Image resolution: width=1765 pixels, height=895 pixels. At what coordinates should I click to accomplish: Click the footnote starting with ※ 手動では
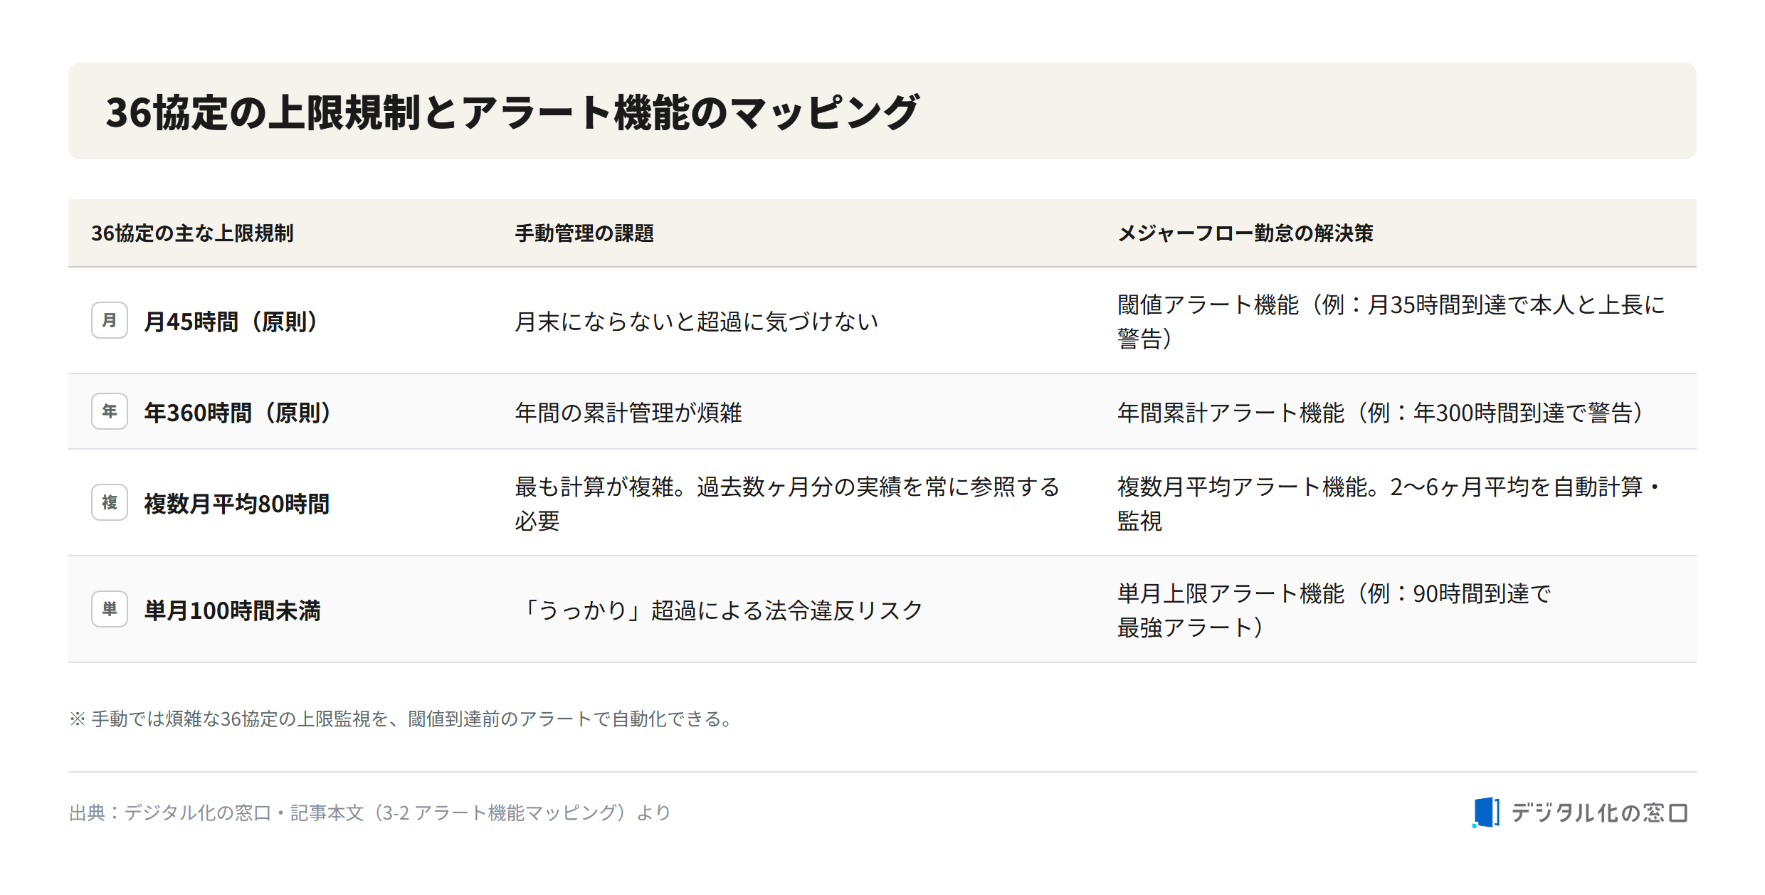tap(403, 719)
